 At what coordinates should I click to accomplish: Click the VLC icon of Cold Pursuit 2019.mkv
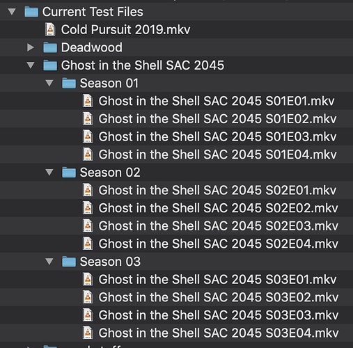pyautogui.click(x=50, y=29)
